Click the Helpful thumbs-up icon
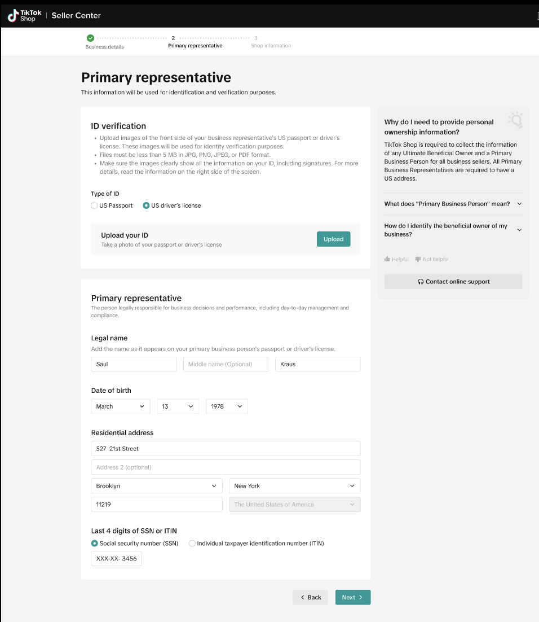539x622 pixels. point(387,259)
